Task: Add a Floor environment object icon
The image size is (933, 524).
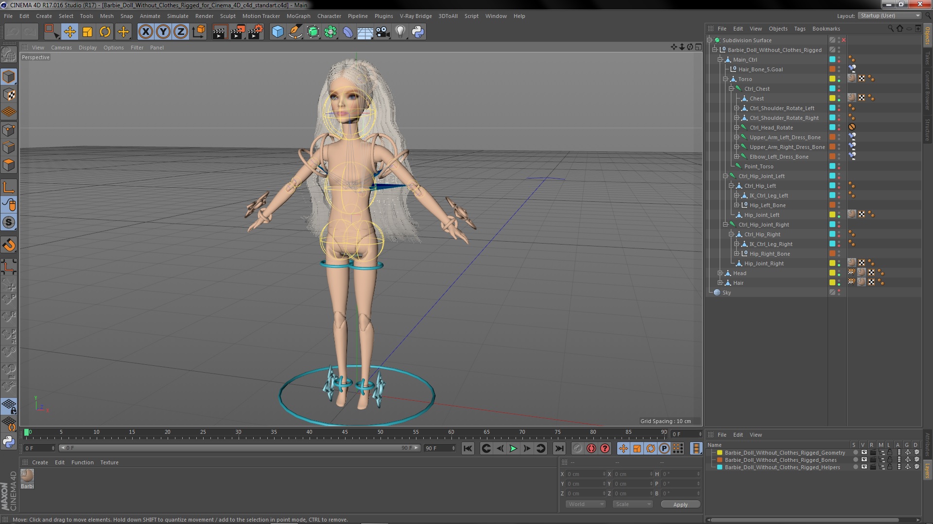Action: tap(365, 32)
